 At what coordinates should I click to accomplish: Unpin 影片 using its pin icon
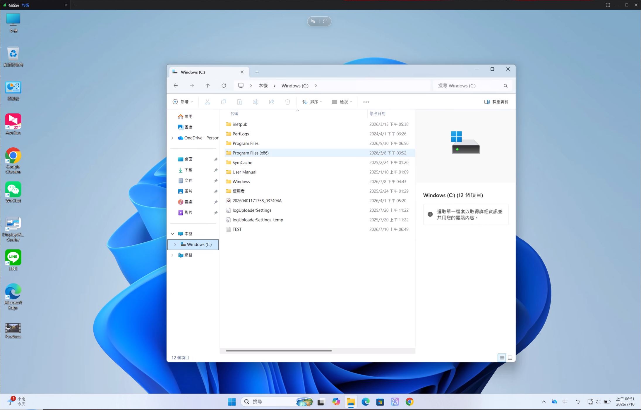click(216, 213)
